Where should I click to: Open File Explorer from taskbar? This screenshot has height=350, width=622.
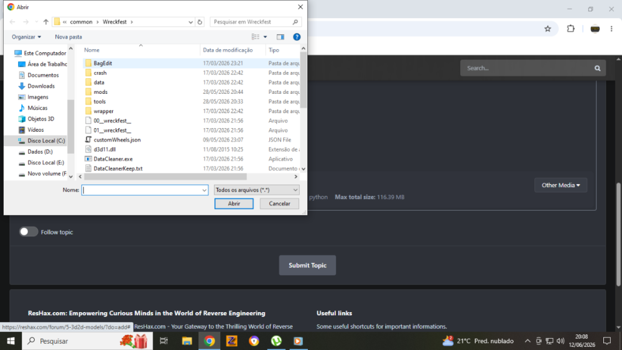(x=187, y=341)
